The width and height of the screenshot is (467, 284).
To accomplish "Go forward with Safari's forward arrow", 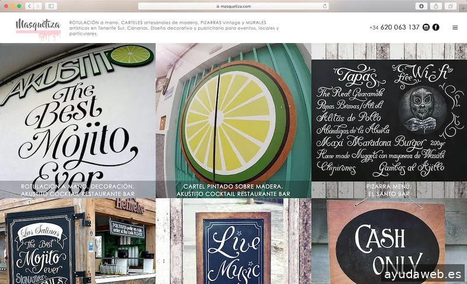I will pos(38,6).
